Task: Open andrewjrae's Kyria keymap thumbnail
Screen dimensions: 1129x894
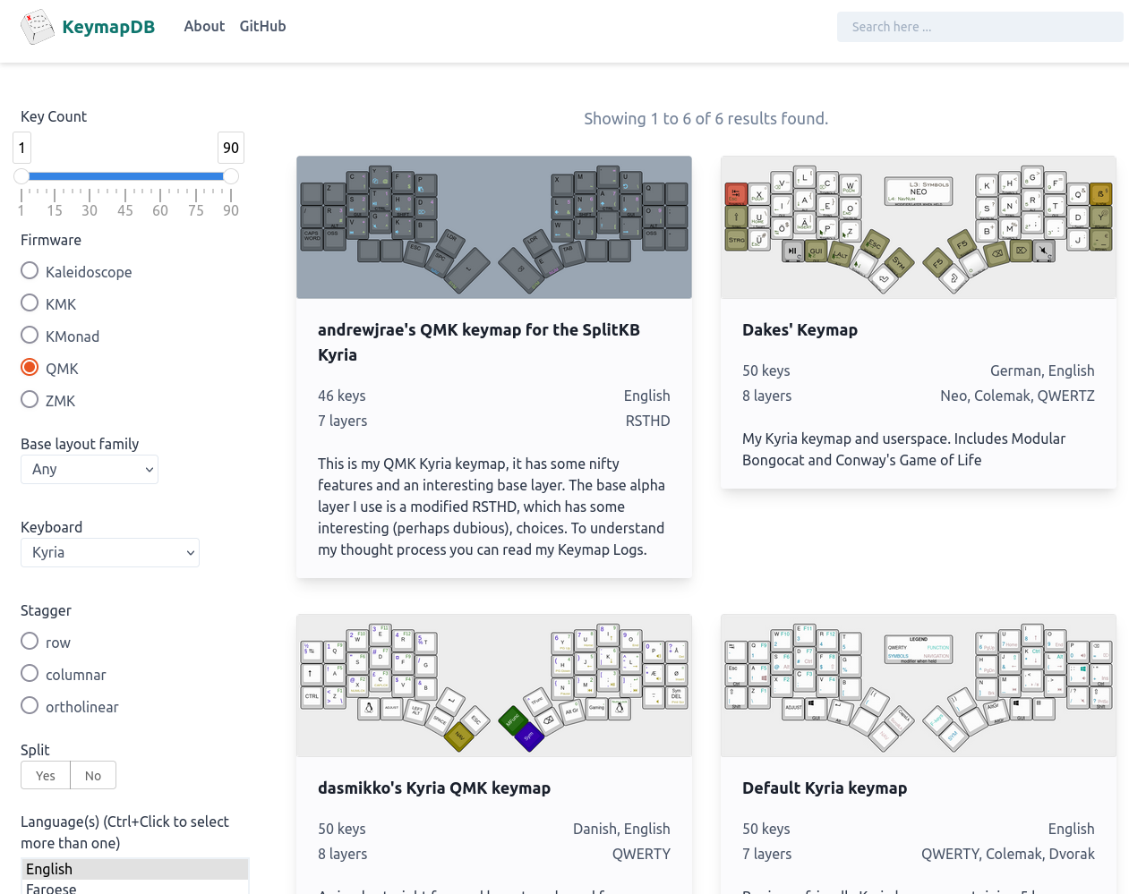Action: click(494, 227)
